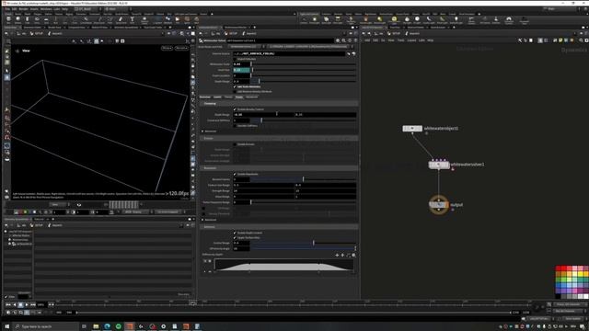Click the output node in the network editor
Screen dimensions: 589x331
coord(438,205)
